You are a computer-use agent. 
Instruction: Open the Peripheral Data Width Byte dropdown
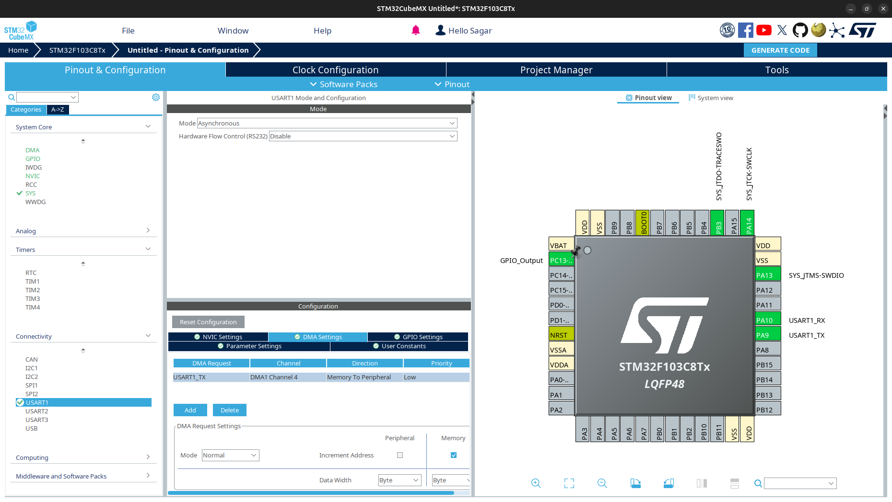399,480
